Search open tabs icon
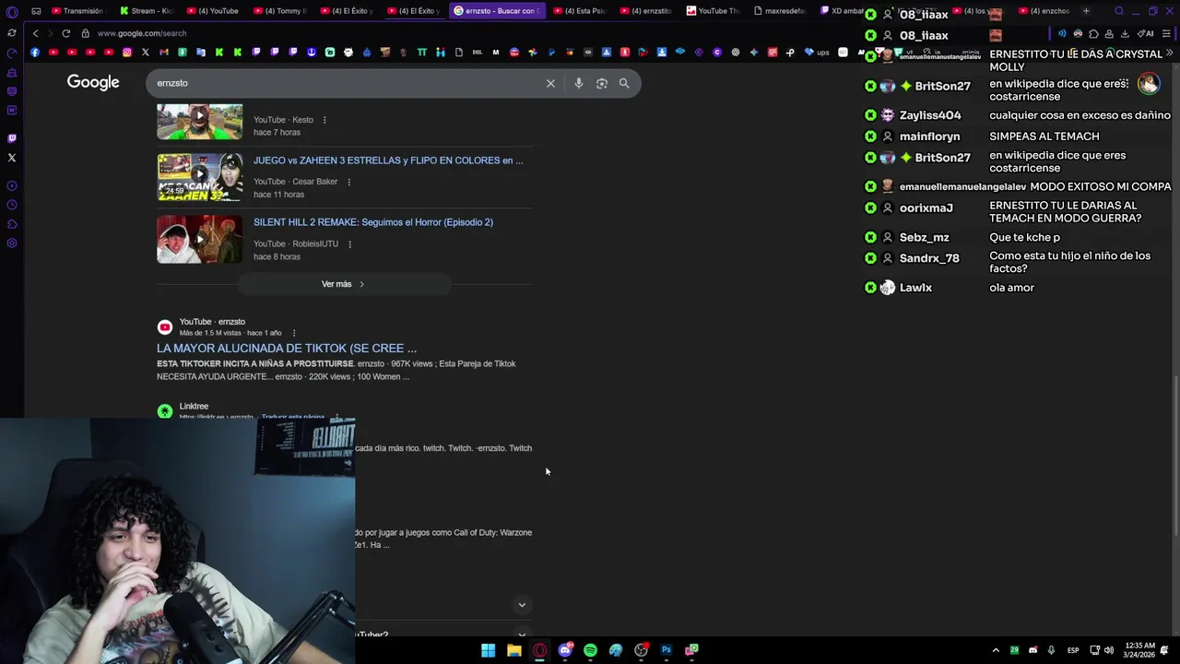Viewport: 1180px width, 664px height. pyautogui.click(x=1119, y=11)
